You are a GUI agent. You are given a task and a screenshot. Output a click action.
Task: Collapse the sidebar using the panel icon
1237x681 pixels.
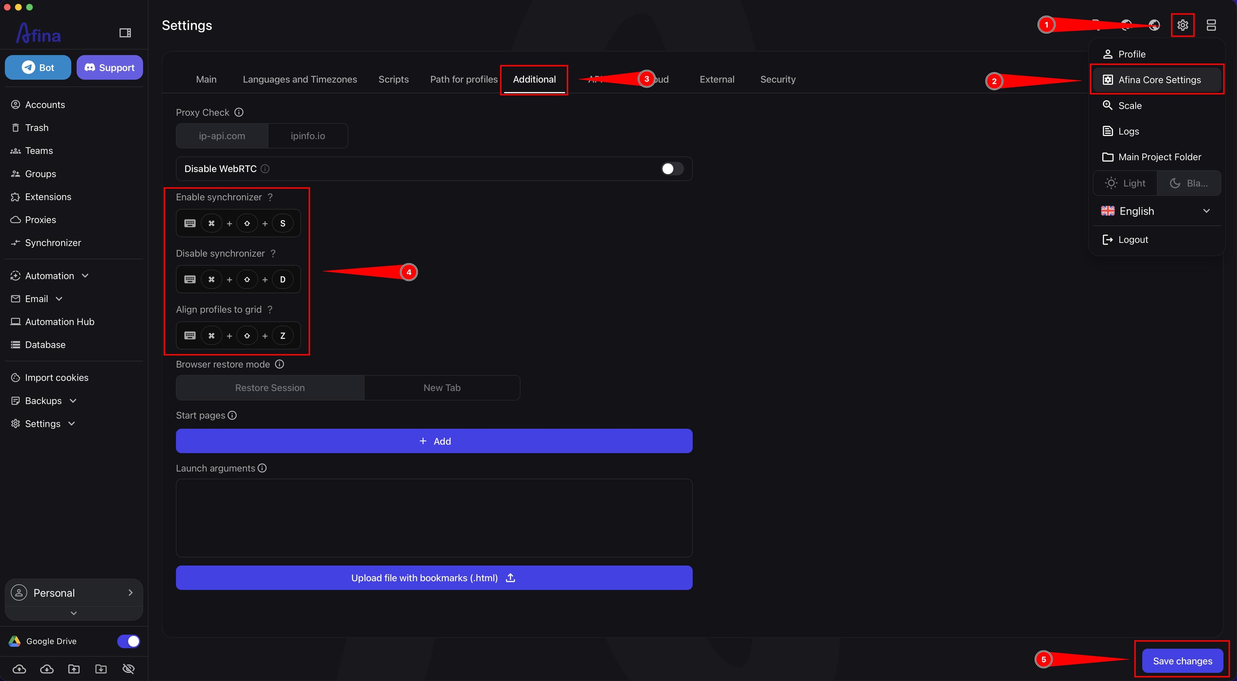click(x=125, y=33)
